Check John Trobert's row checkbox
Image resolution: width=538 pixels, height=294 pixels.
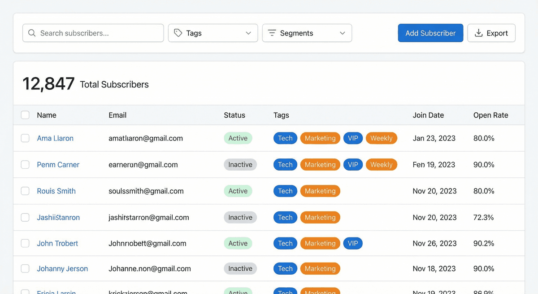click(x=25, y=243)
